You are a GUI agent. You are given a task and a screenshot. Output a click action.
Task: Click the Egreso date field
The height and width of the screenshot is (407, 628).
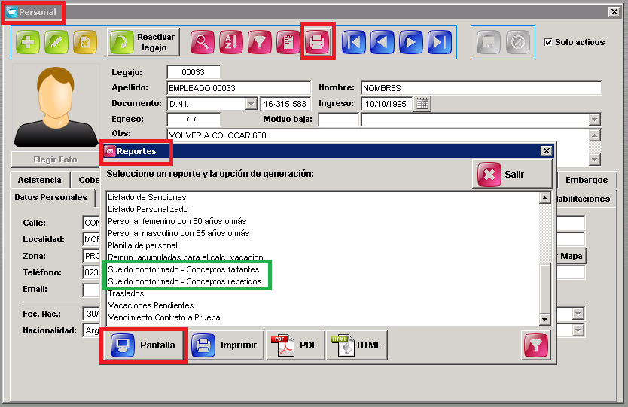194,120
